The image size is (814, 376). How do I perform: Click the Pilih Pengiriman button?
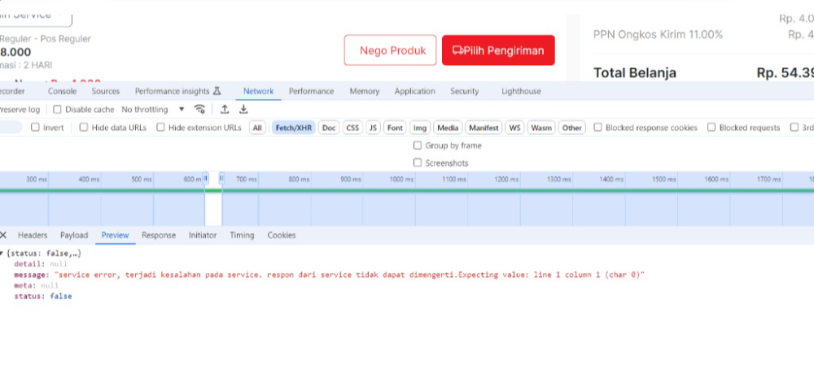coord(498,50)
